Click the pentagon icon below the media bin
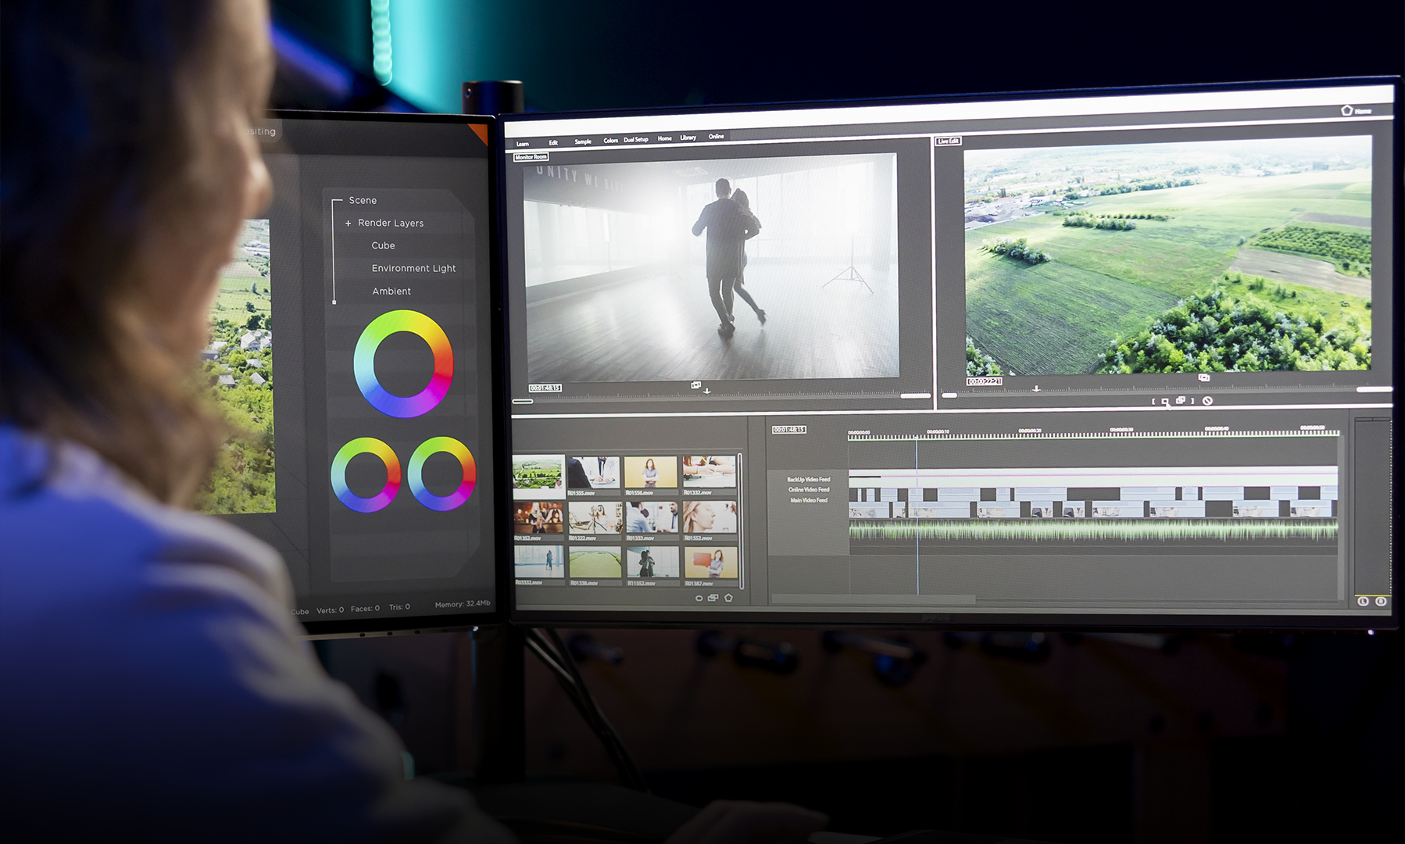The image size is (1405, 844). click(x=728, y=598)
